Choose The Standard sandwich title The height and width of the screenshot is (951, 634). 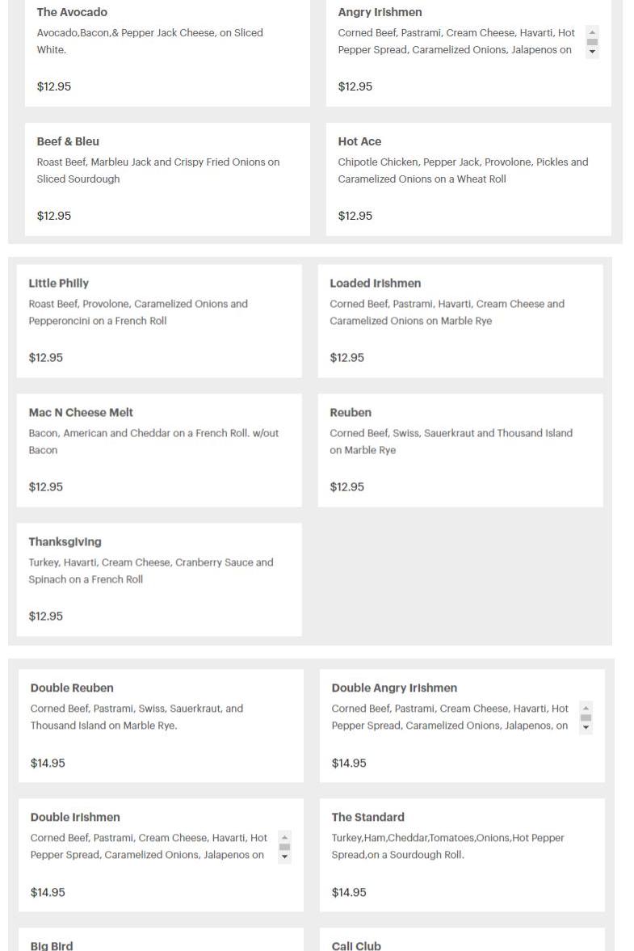click(367, 818)
